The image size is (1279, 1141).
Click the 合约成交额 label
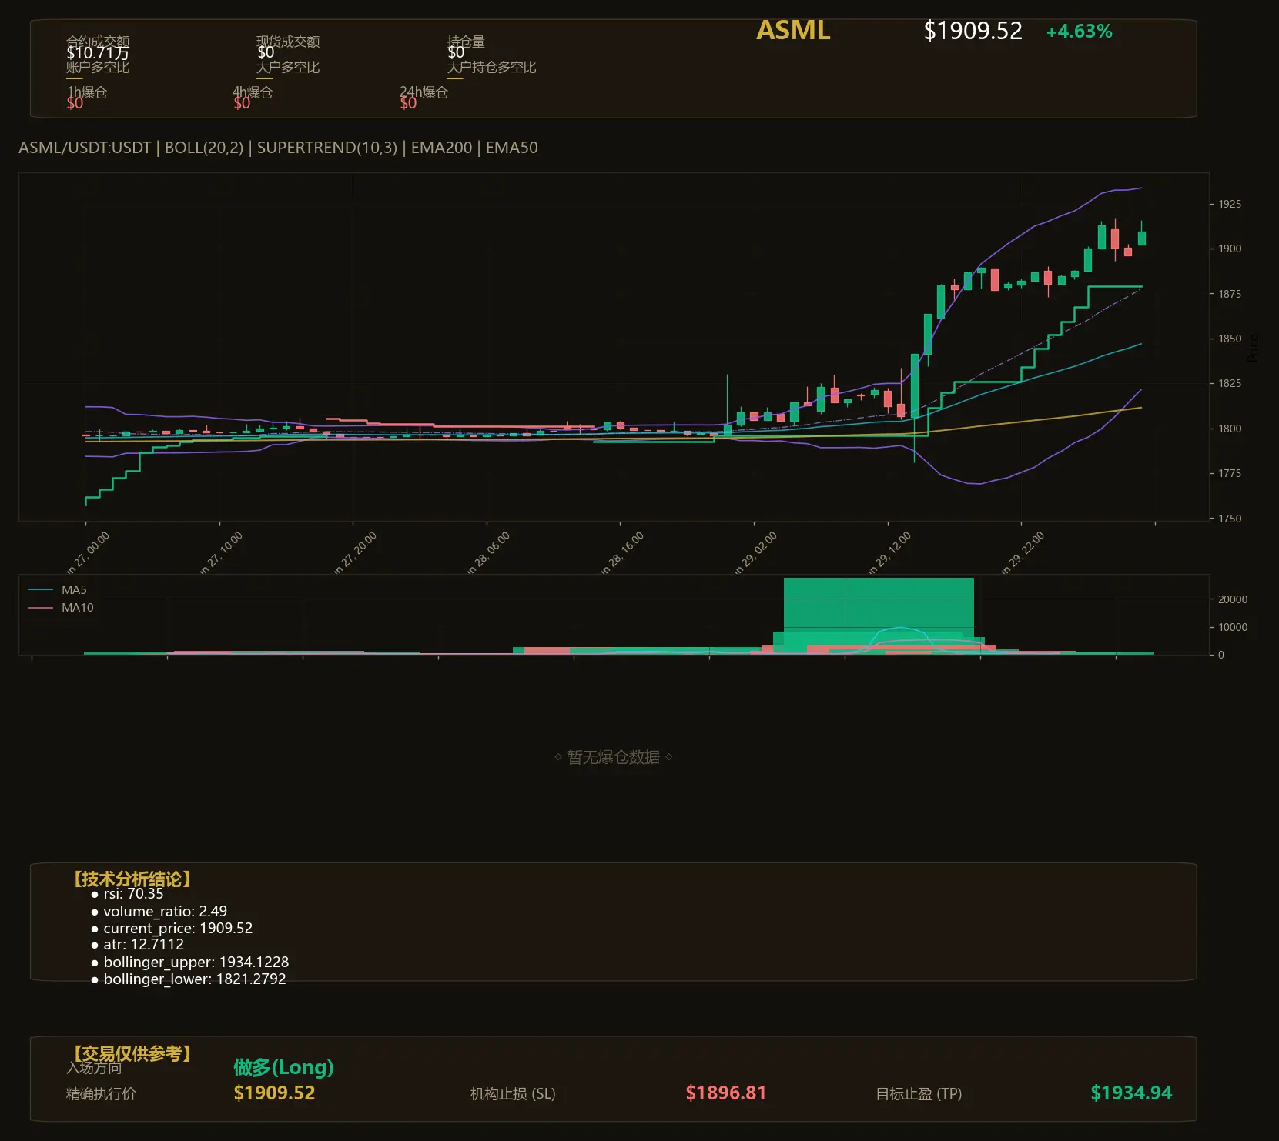[x=98, y=42]
